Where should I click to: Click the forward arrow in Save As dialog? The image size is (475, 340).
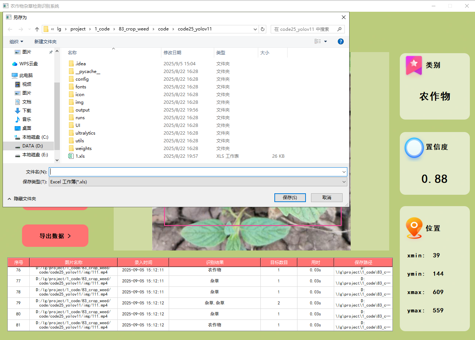[21, 29]
